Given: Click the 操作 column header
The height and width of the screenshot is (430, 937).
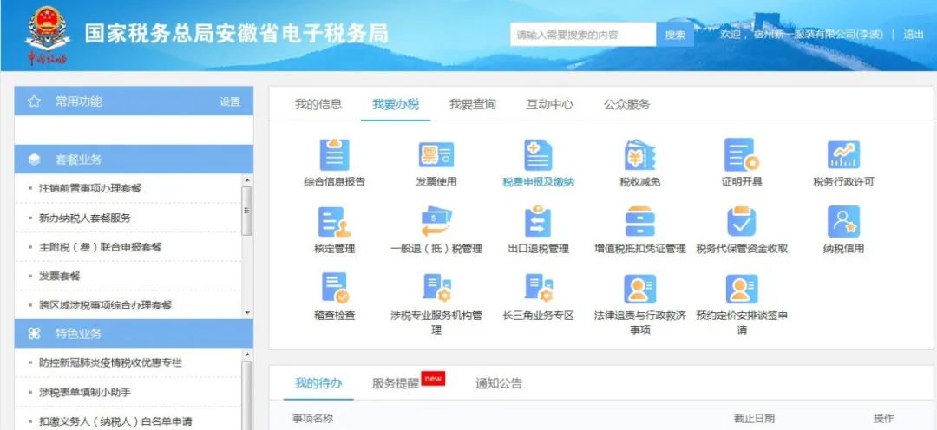Looking at the screenshot, I should [x=884, y=419].
